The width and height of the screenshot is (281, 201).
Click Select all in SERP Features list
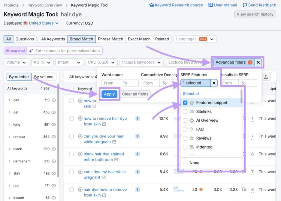(191, 94)
